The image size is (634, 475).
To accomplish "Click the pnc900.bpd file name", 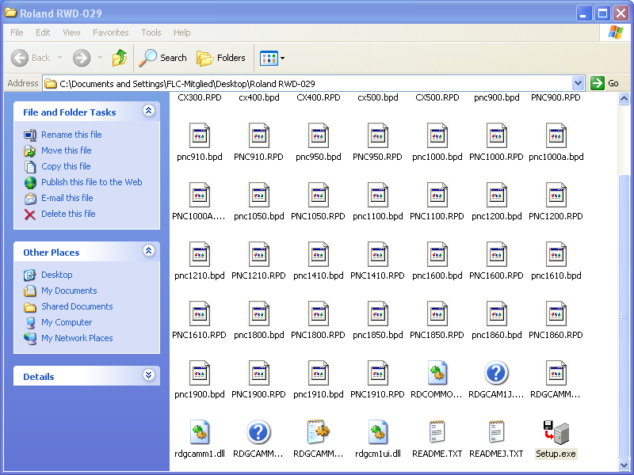I will point(497,97).
